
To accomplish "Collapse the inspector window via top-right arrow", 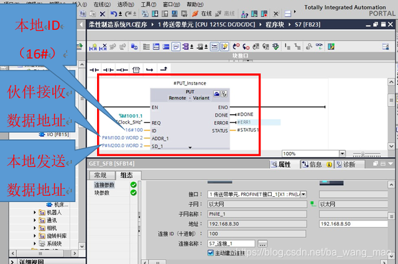I will click(x=391, y=163).
